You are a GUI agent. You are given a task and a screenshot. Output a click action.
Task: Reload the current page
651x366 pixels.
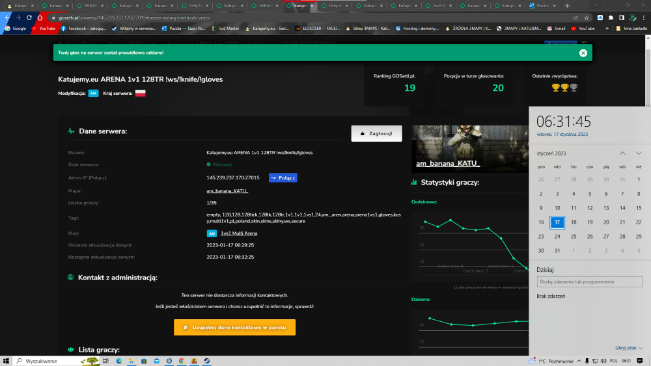point(29,18)
